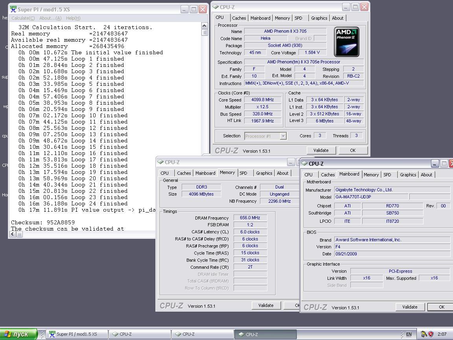Screen dimensions: 453x340
Task: Click the CPU-Z icon in the top CPU-Z title bar
Action: click(215, 7)
